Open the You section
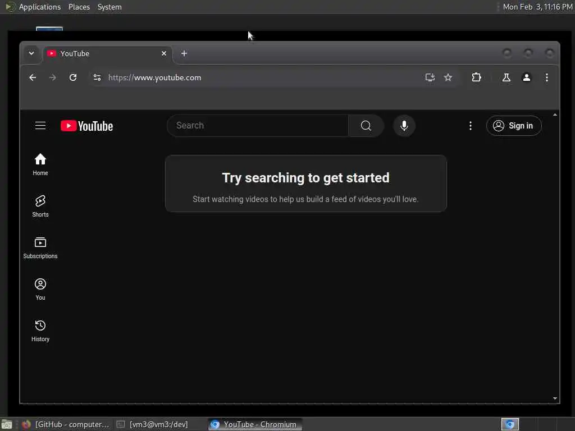 tap(40, 289)
